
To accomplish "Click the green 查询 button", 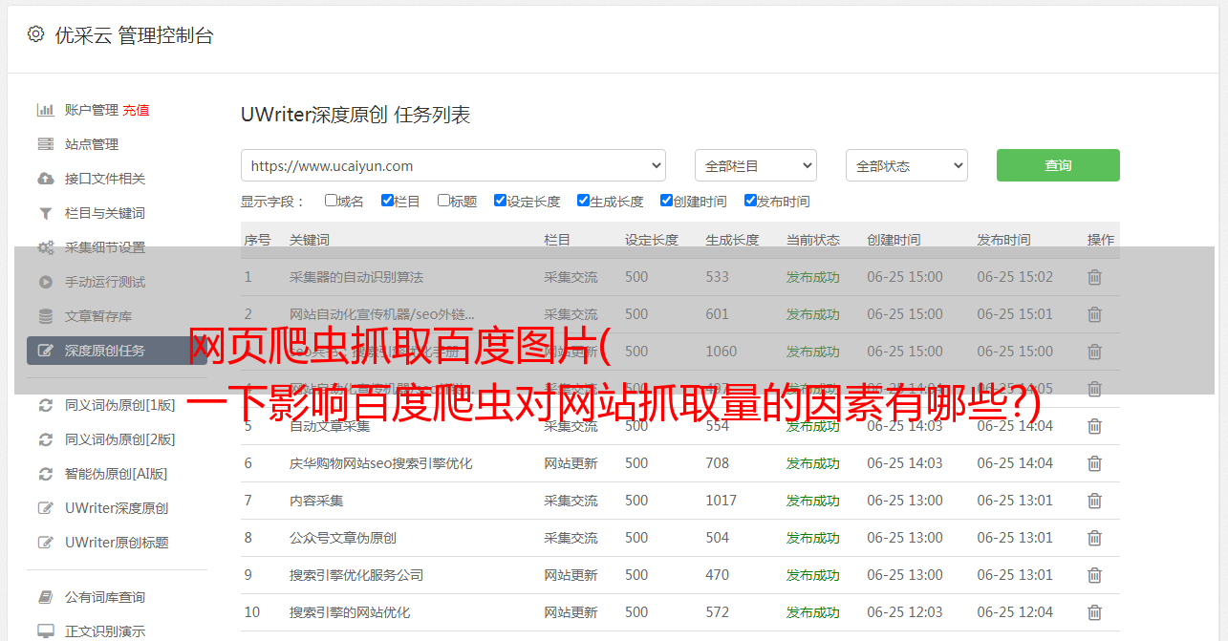I will tap(1058, 165).
